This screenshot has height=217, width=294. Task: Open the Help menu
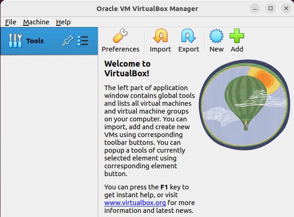(x=63, y=22)
